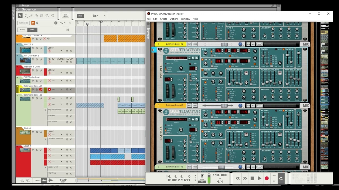
Task: Toggle the orange global Mute M button
Action: tap(33, 23)
